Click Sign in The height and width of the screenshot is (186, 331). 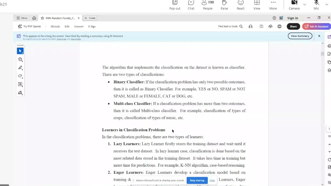coord(293,18)
